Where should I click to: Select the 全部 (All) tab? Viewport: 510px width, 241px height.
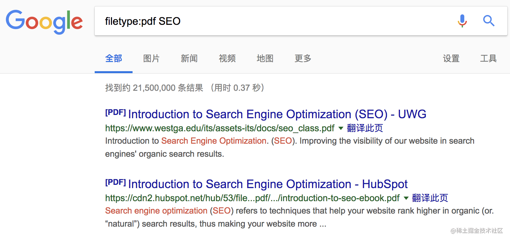pos(114,59)
